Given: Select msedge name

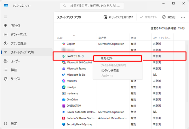Looking at the screenshot, I should [71, 87].
